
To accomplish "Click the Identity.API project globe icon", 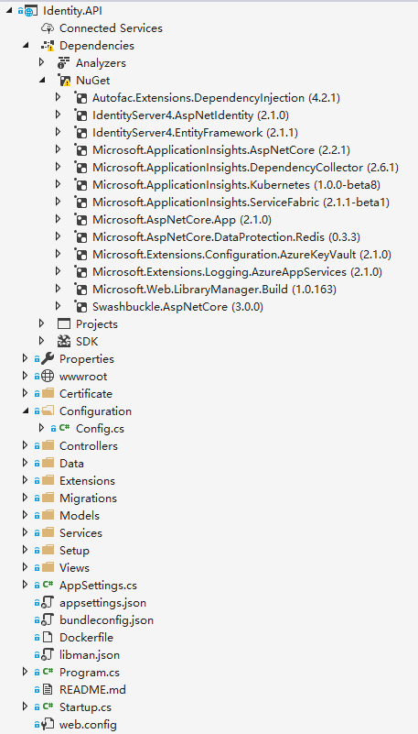I will point(31,11).
